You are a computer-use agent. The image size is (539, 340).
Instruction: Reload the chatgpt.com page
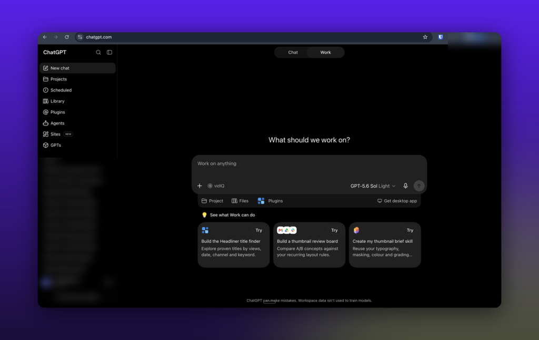point(67,37)
